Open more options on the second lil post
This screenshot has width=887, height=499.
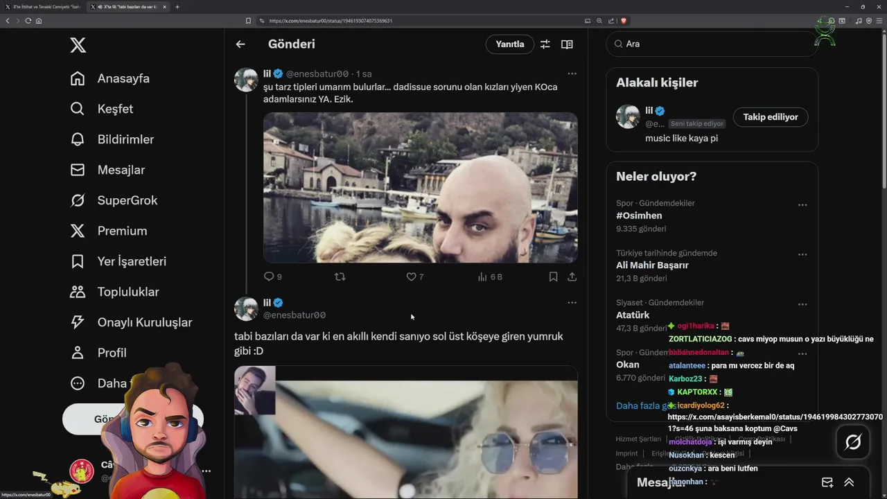(572, 302)
